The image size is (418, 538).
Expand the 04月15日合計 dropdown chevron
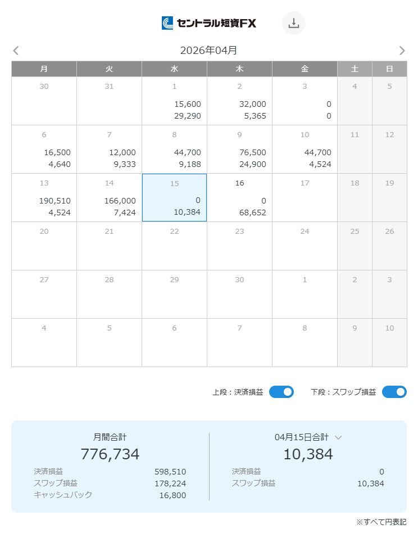point(338,437)
